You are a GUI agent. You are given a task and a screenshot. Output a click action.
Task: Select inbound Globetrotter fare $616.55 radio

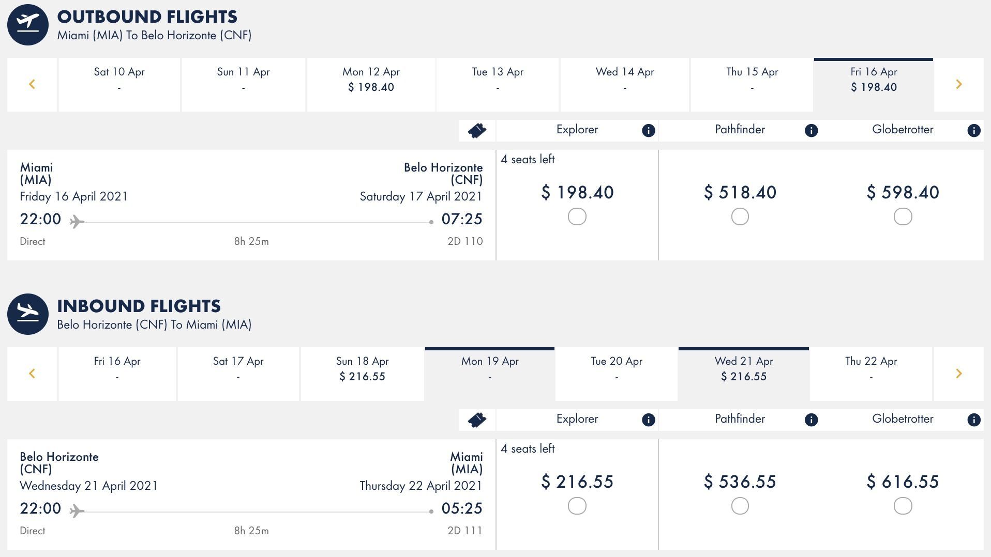(903, 506)
